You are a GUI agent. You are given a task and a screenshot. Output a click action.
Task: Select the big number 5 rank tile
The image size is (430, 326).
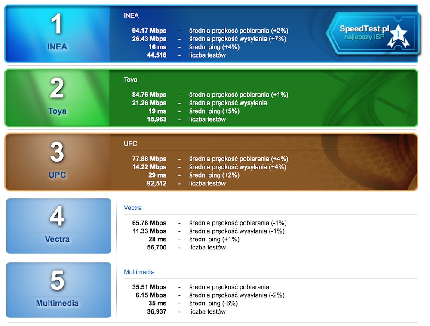58,290
